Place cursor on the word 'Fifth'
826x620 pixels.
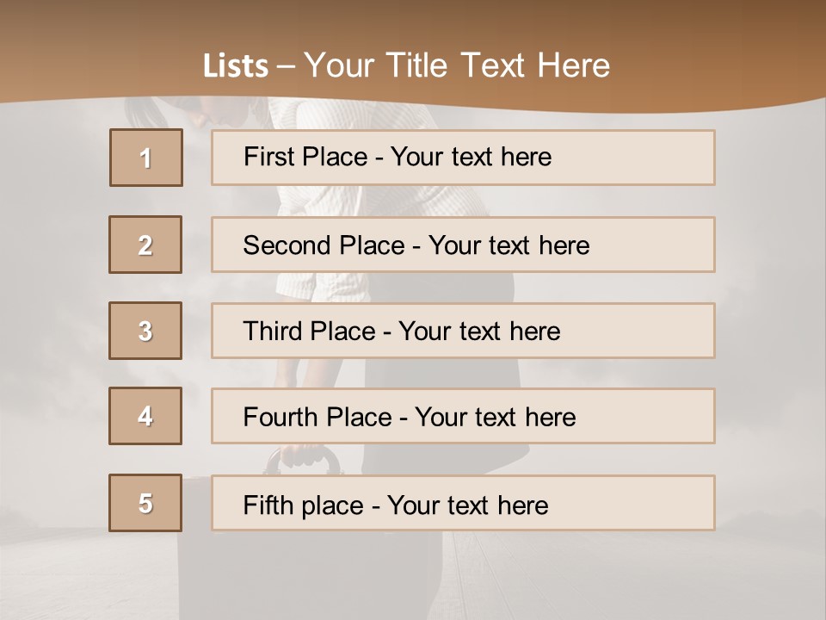pyautogui.click(x=268, y=505)
